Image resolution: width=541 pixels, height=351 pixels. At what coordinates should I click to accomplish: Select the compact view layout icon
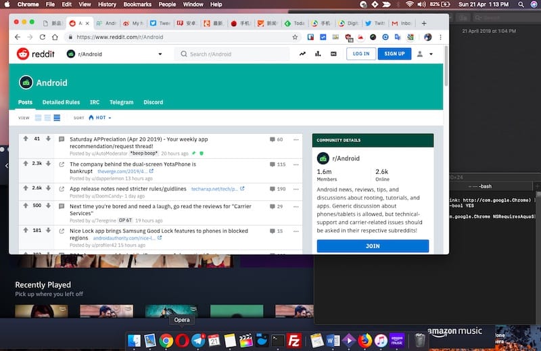pyautogui.click(x=57, y=118)
